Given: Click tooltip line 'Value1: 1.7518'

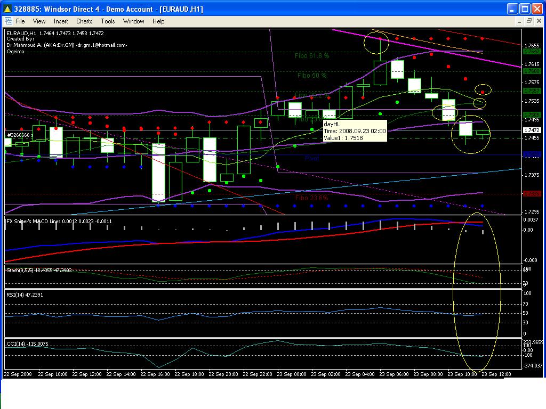Looking at the screenshot, I should pos(343,138).
